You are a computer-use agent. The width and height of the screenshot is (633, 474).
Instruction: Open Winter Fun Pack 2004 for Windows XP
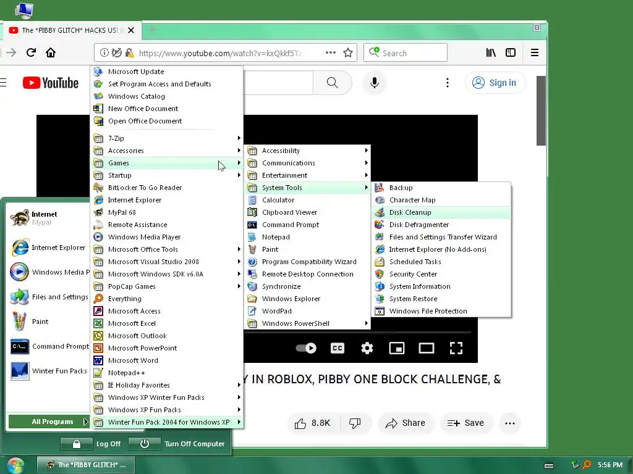pos(167,422)
